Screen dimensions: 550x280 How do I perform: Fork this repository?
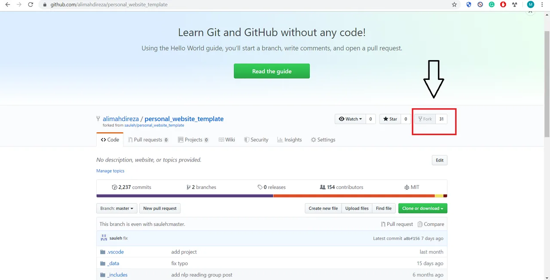[x=425, y=119]
